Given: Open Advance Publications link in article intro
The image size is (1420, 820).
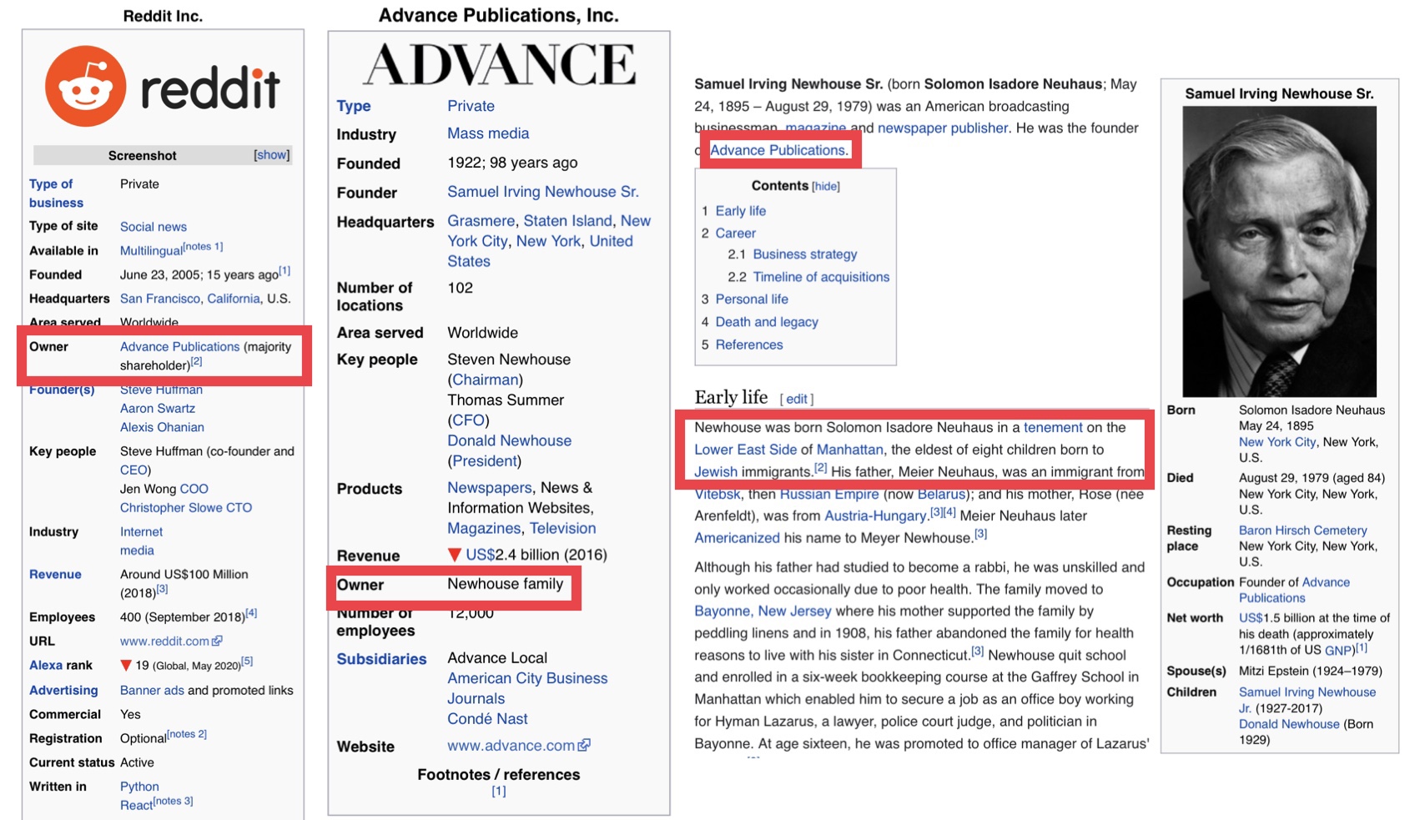Looking at the screenshot, I should click(x=779, y=150).
